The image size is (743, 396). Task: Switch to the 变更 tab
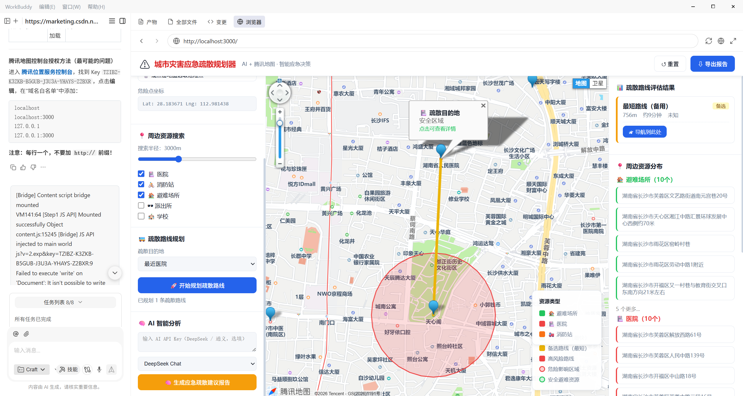click(217, 22)
